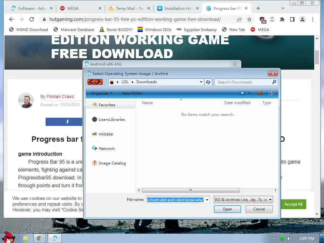Image resolution: width=324 pixels, height=243 pixels.
Task: Select Network in the navigation pane
Action: pyautogui.click(x=103, y=149)
